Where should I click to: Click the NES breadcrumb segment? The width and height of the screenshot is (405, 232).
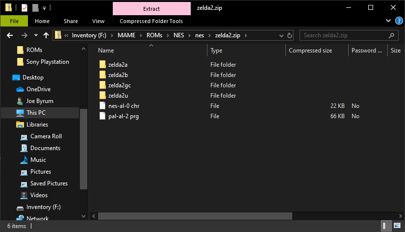click(x=179, y=35)
